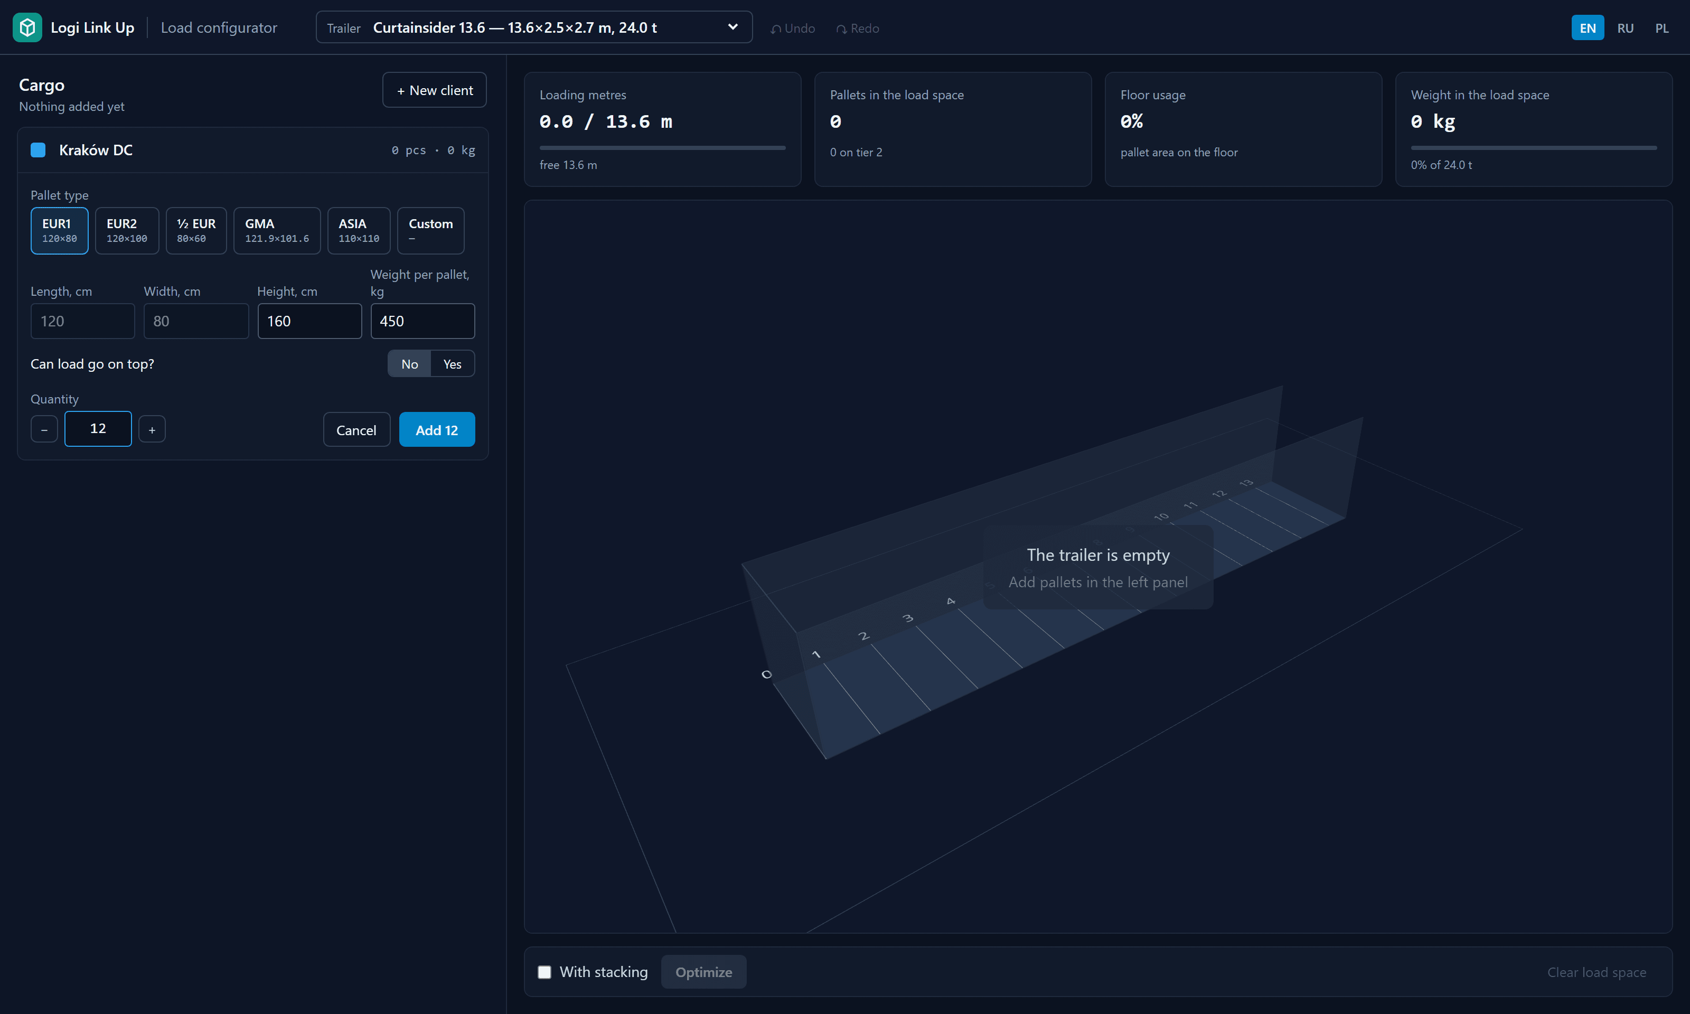Click the Undo arrow button
1690x1014 pixels.
pyautogui.click(x=792, y=28)
